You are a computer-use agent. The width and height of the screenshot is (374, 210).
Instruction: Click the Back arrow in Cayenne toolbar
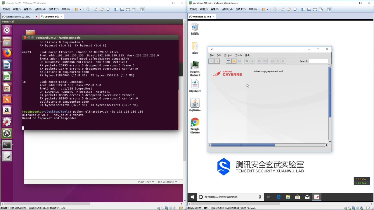(211, 61)
